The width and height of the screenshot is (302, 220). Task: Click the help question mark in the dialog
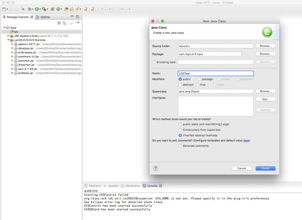(155, 168)
